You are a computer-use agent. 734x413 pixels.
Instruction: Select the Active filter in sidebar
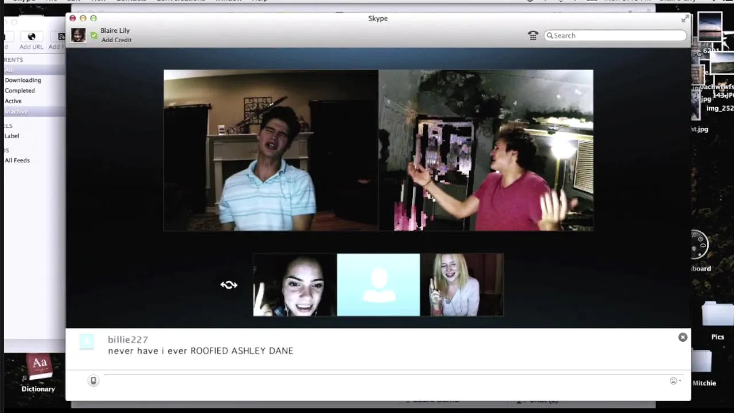(x=13, y=101)
